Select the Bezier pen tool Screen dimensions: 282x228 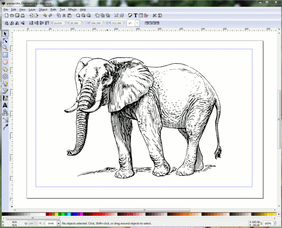[x=5, y=91]
